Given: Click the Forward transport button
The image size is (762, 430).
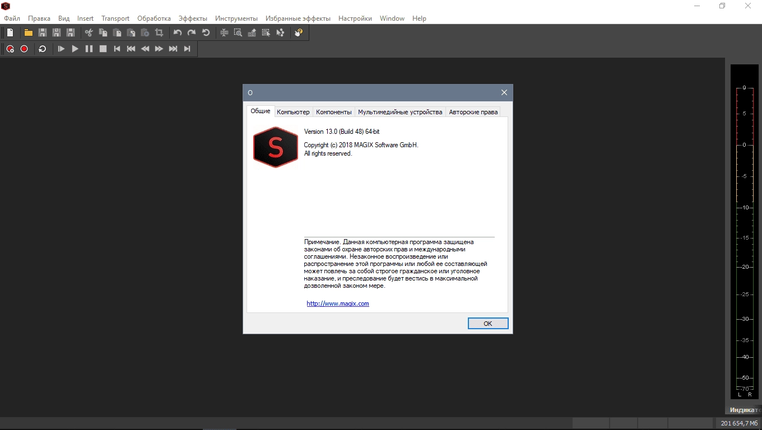Looking at the screenshot, I should [159, 49].
